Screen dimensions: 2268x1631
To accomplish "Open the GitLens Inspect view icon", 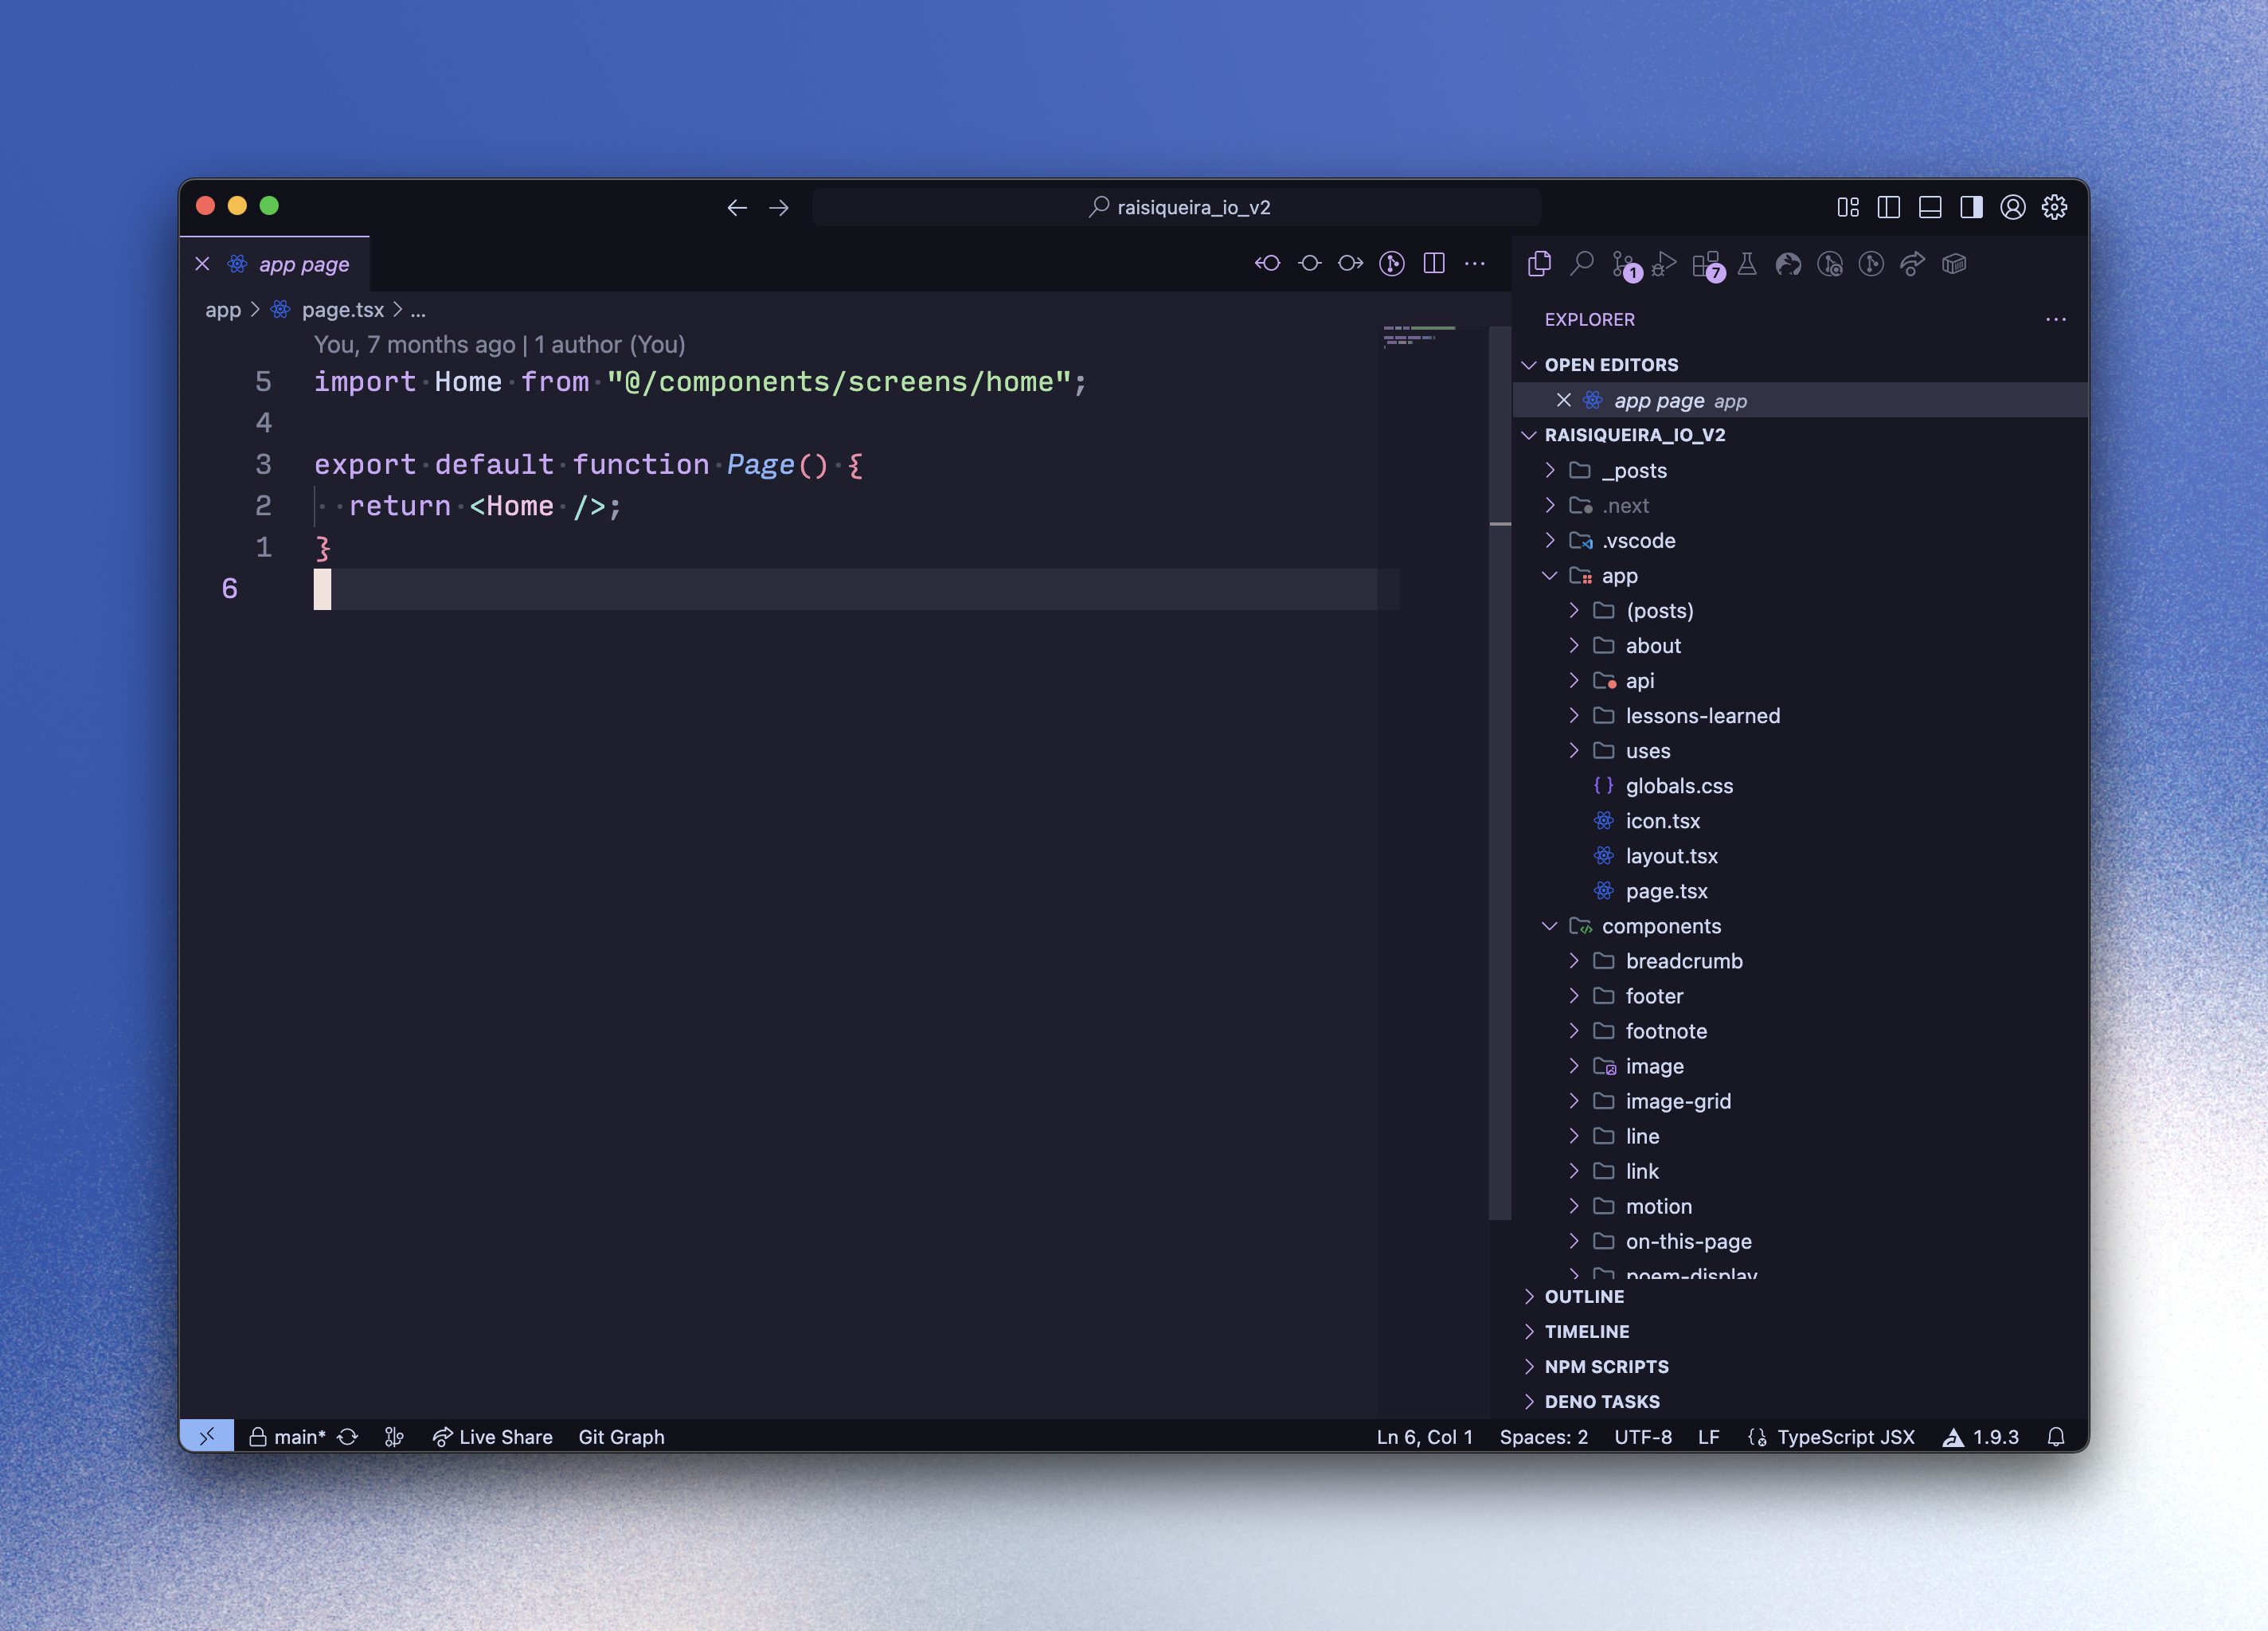I will pos(1830,264).
